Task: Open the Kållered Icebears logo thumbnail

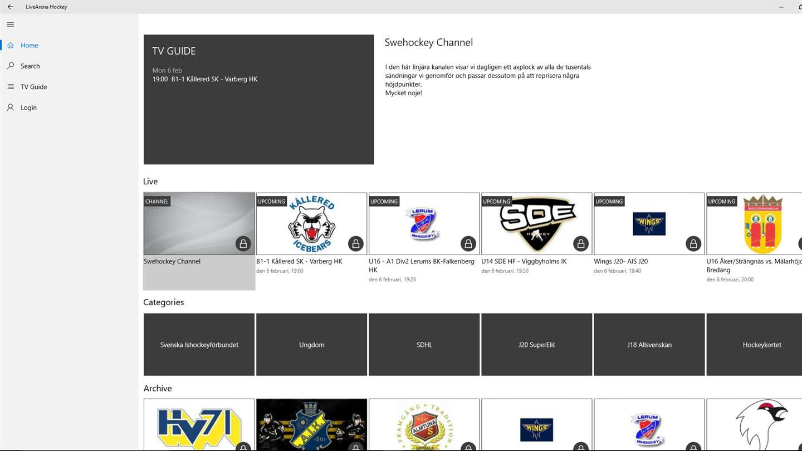Action: point(311,224)
